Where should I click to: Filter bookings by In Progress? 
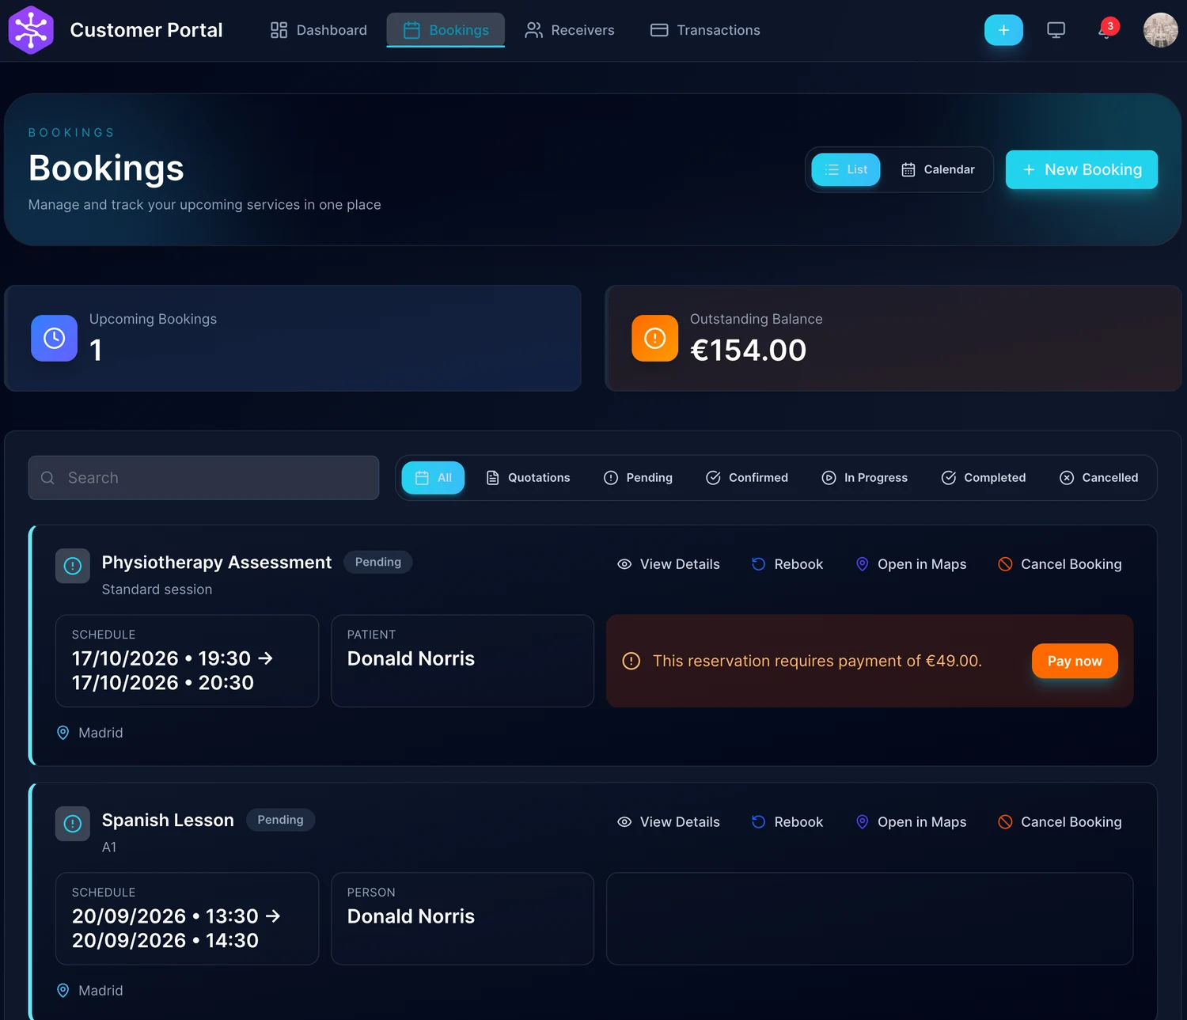(865, 478)
